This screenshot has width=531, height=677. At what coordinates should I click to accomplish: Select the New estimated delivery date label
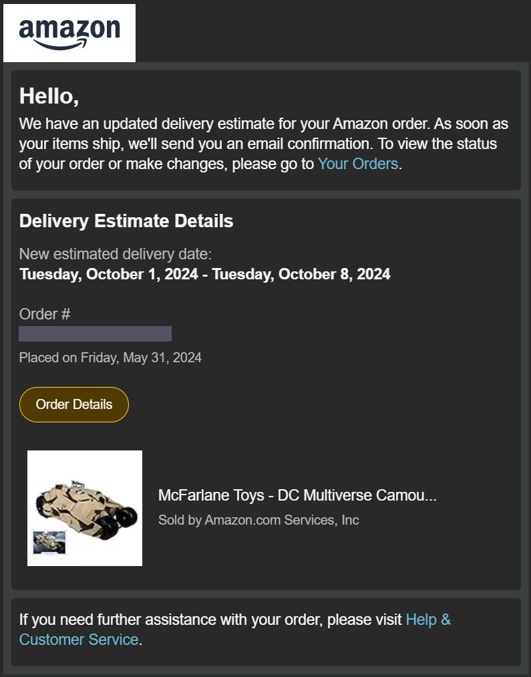(x=115, y=254)
